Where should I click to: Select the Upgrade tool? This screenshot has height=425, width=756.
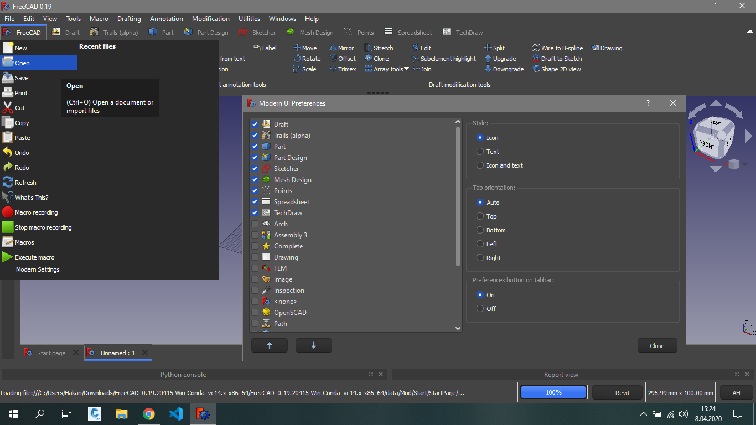[500, 59]
